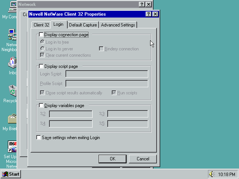The width and height of the screenshot is (239, 179).
Task: Close the Network window behind
Action: pos(149,4)
